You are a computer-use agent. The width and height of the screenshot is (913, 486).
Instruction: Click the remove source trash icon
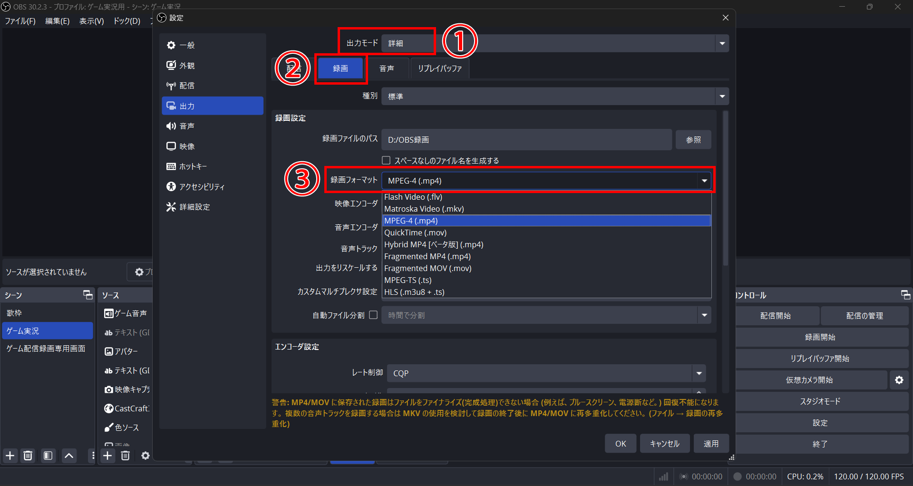pos(126,456)
